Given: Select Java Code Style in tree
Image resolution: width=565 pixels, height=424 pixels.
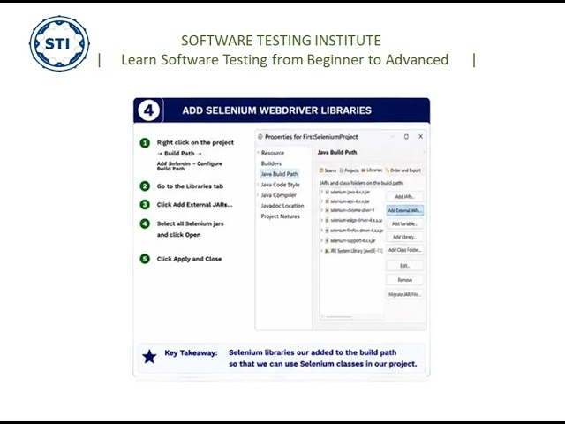Looking at the screenshot, I should (x=280, y=185).
